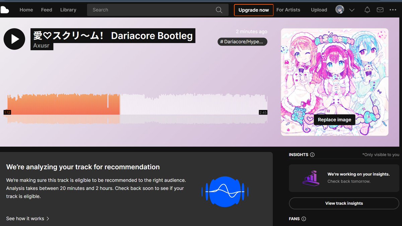
Task: Click the SoundCloud logo icon
Action: click(x=5, y=10)
